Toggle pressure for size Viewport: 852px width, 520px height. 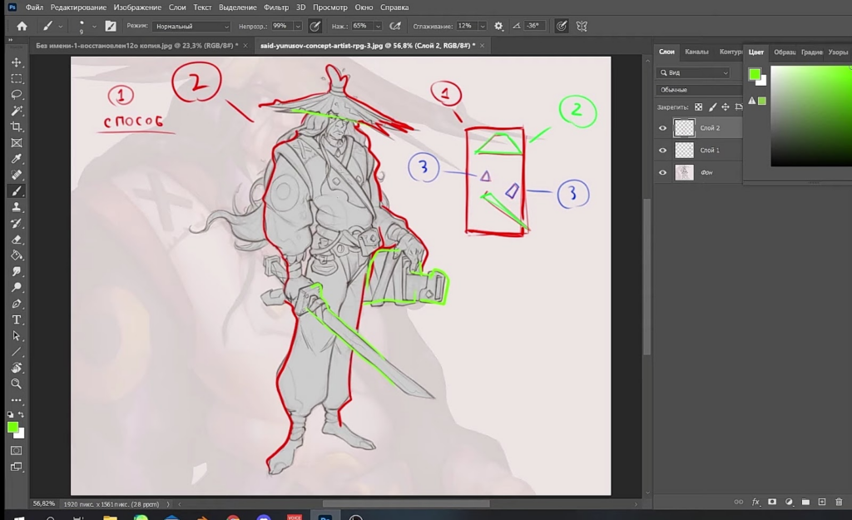(562, 26)
